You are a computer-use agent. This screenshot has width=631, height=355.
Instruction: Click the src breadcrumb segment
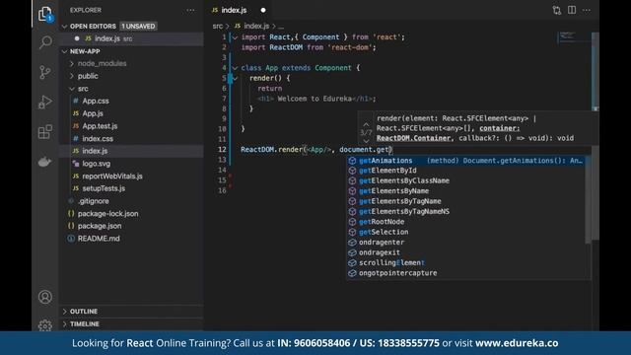218,27
